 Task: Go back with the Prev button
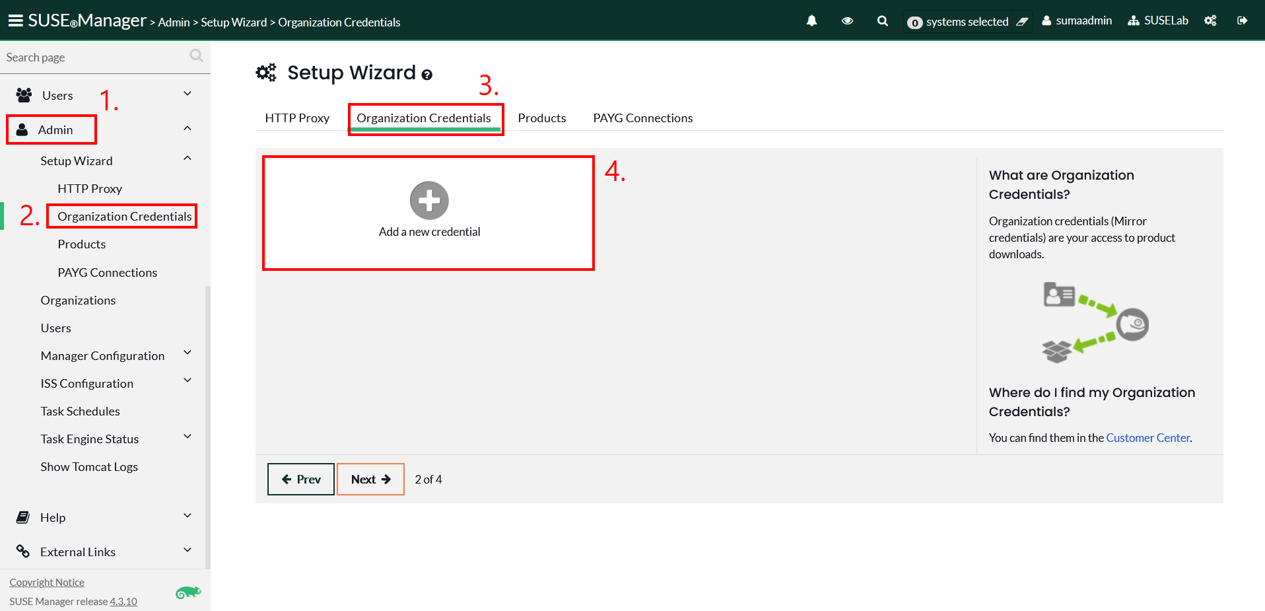coord(301,480)
